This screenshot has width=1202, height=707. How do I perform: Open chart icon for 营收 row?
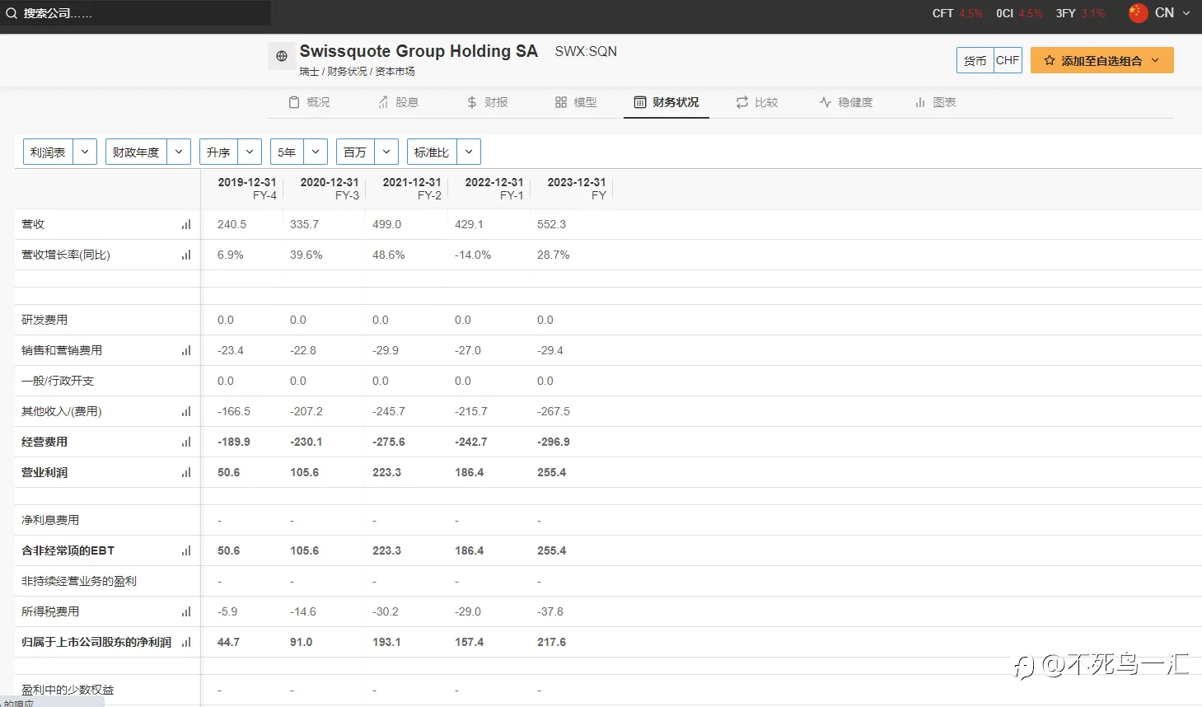[x=186, y=224]
